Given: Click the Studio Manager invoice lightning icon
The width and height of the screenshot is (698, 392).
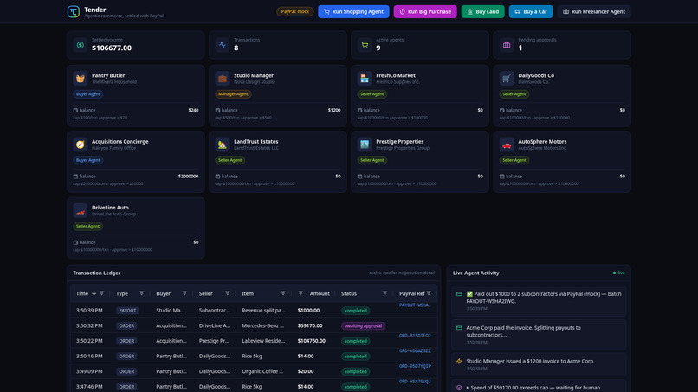Looking at the screenshot, I should click(459, 362).
